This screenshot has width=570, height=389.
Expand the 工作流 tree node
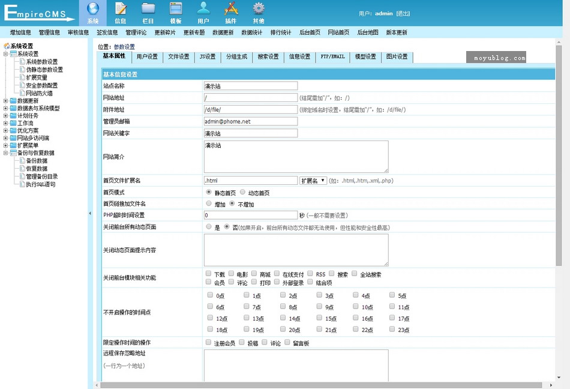coord(5,123)
